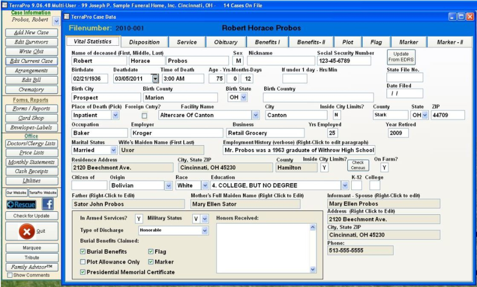Click the TerraPro app icon in title bar
Image resolution: width=477 pixels, height=287 pixels.
(5, 5)
